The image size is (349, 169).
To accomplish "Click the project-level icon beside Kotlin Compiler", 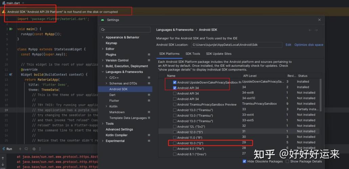I will click(149, 135).
